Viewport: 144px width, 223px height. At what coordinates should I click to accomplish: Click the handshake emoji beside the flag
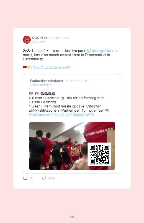[x=29, y=67]
